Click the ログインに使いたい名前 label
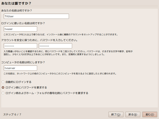Screen dimensions: 159x119 [23, 23]
